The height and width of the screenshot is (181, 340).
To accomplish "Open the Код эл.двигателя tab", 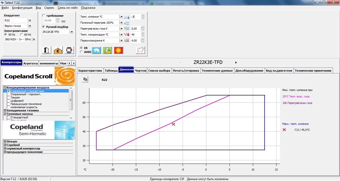I will tap(279, 71).
